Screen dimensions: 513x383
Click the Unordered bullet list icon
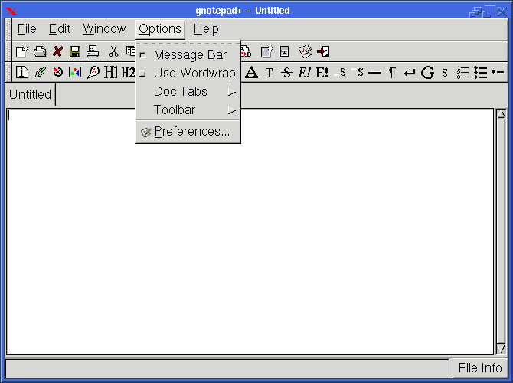[480, 72]
